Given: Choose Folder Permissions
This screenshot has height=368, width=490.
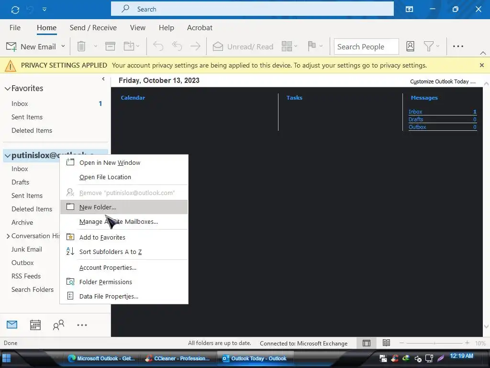Looking at the screenshot, I should pos(124,282).
